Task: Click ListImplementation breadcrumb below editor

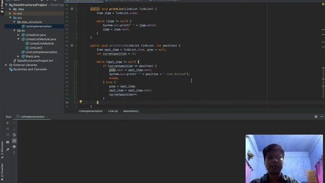Action: (x=90, y=111)
